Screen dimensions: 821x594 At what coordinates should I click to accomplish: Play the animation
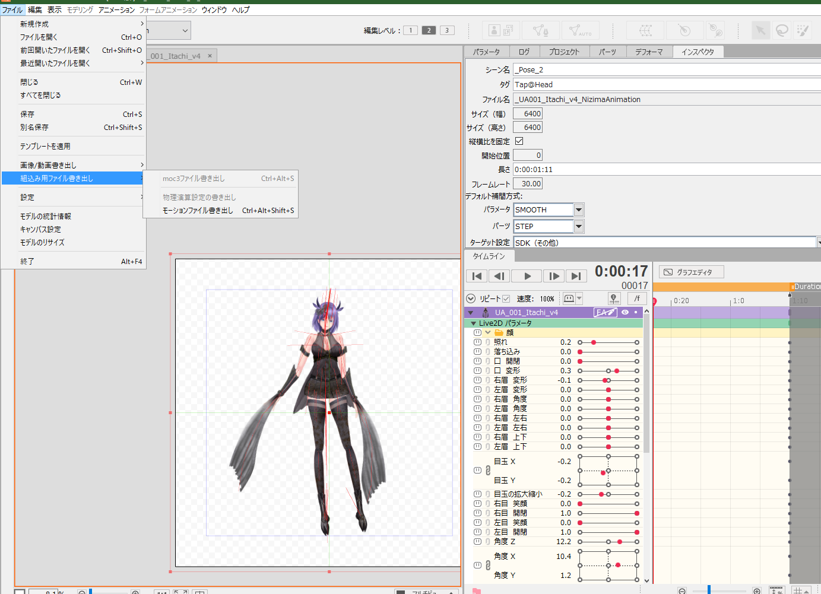point(527,276)
